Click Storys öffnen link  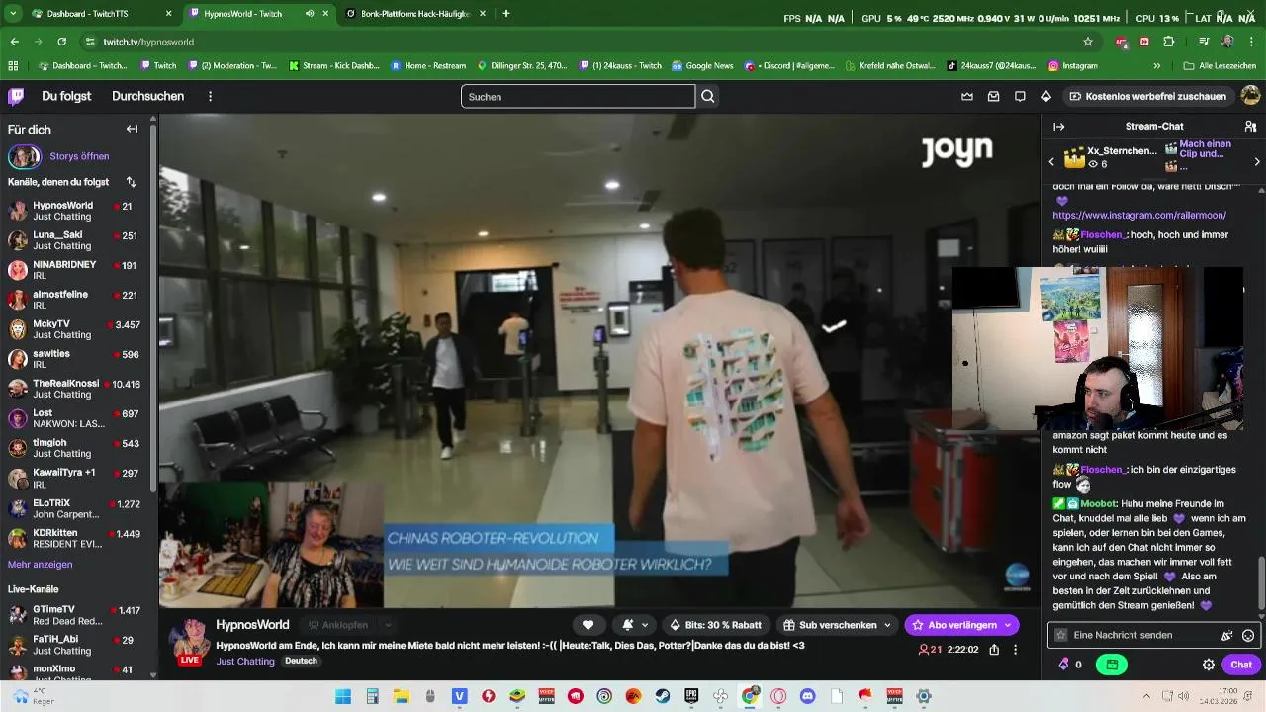click(79, 156)
